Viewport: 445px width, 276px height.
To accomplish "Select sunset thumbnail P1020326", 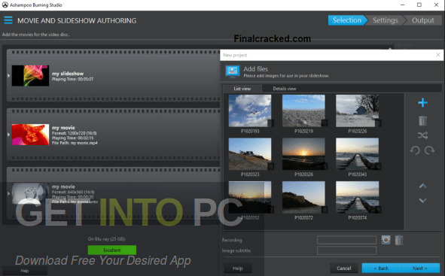I will point(303,154).
